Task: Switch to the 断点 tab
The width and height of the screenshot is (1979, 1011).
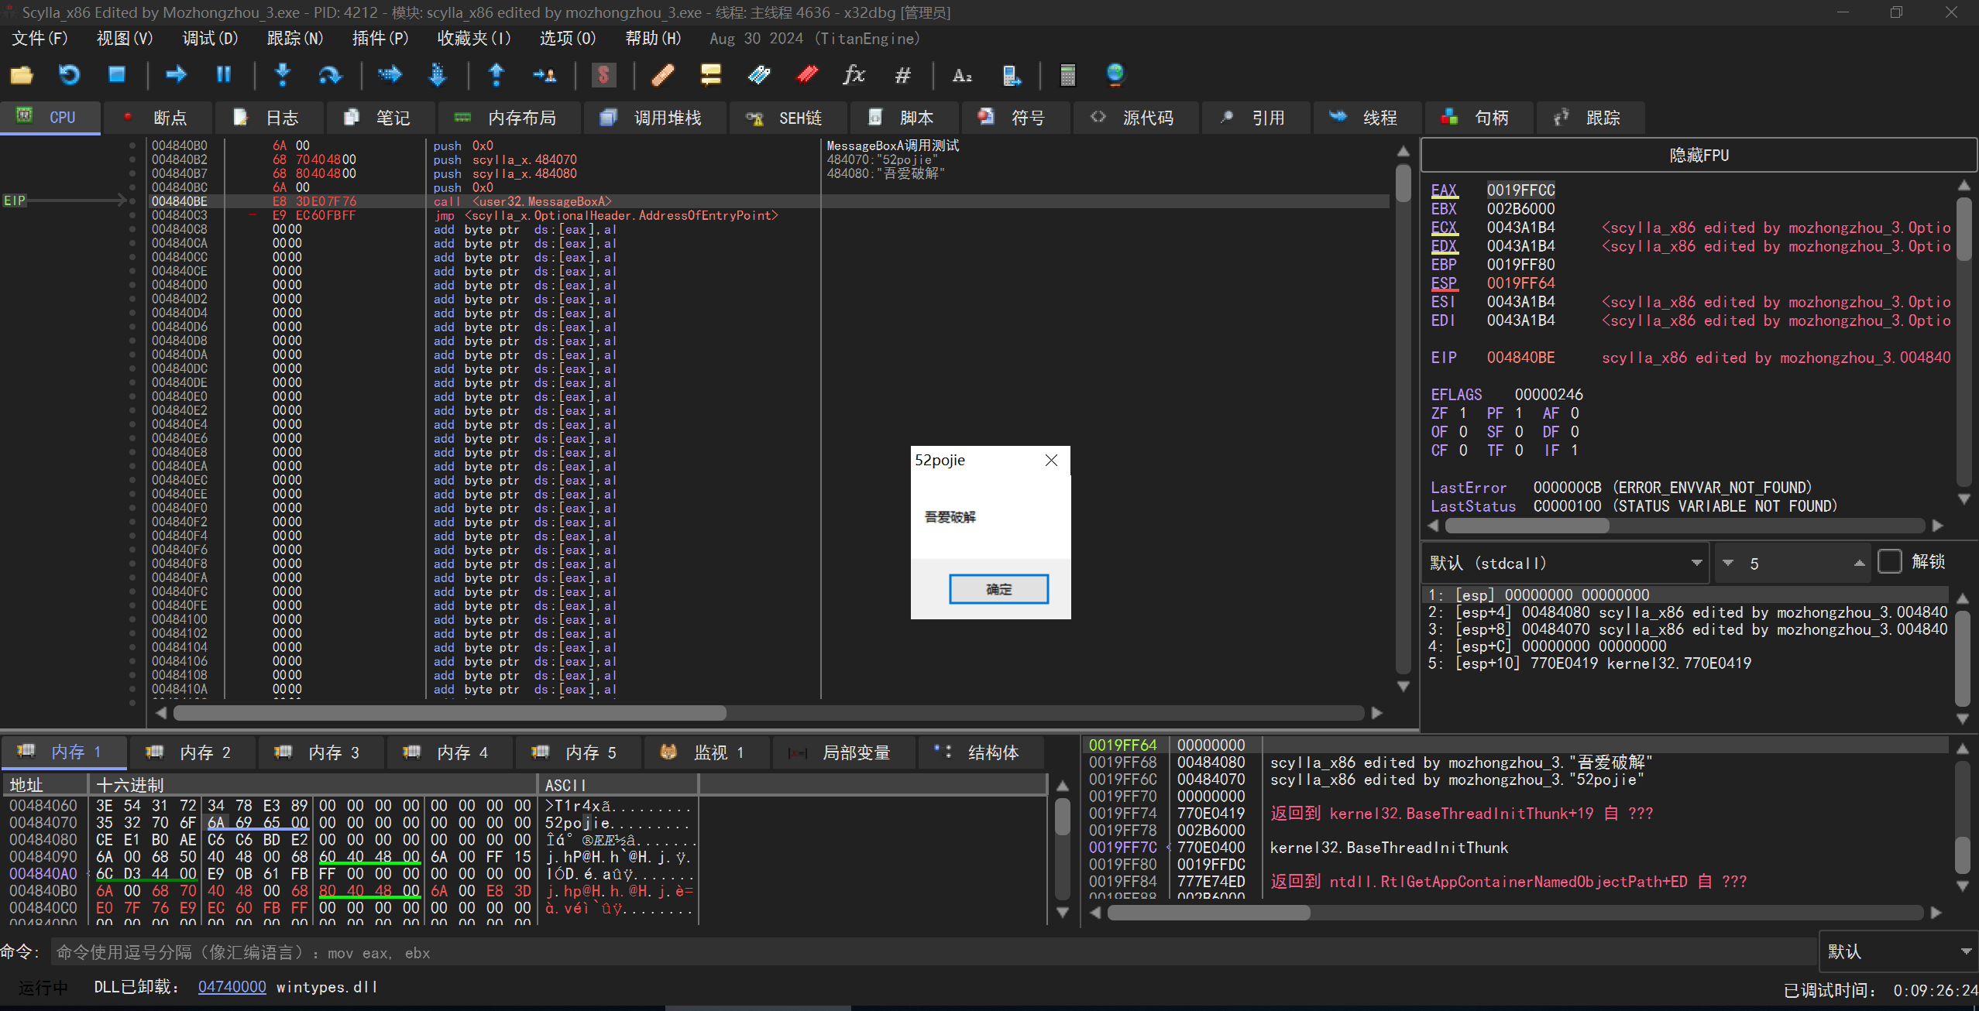Action: click(157, 118)
